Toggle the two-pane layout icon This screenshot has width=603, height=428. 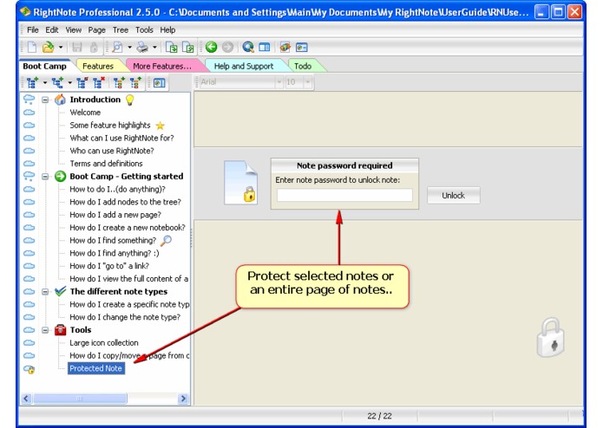(265, 47)
